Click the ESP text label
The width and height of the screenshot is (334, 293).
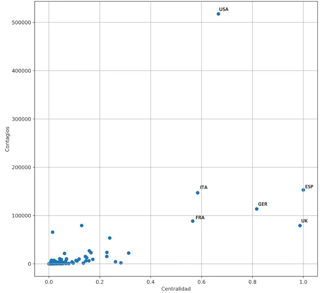[x=309, y=186]
